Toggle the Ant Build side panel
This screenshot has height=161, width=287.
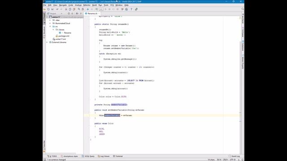click(x=243, y=18)
